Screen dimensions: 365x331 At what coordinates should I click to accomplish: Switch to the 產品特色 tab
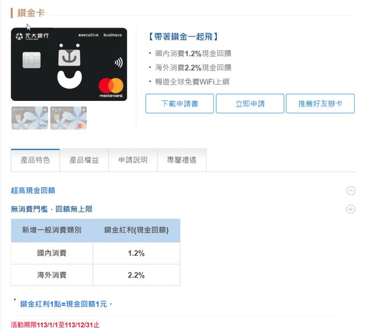coord(35,160)
